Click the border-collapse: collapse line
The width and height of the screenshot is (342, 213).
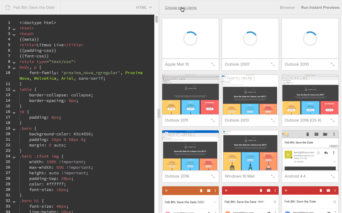coord(61,95)
